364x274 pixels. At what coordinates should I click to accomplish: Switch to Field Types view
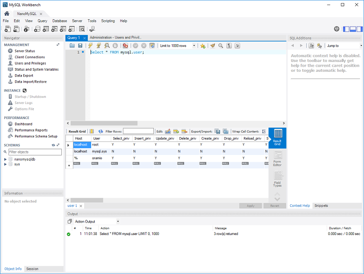(277, 179)
